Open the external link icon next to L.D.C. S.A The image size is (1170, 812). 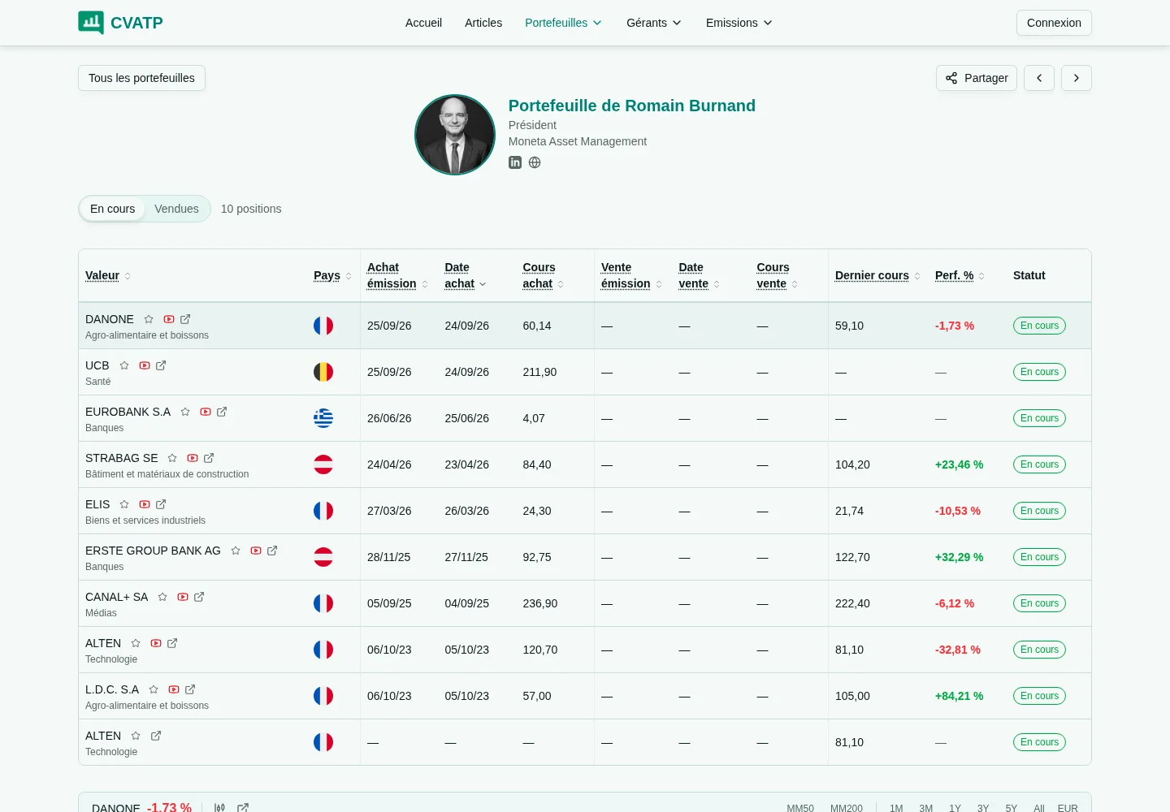pos(190,689)
